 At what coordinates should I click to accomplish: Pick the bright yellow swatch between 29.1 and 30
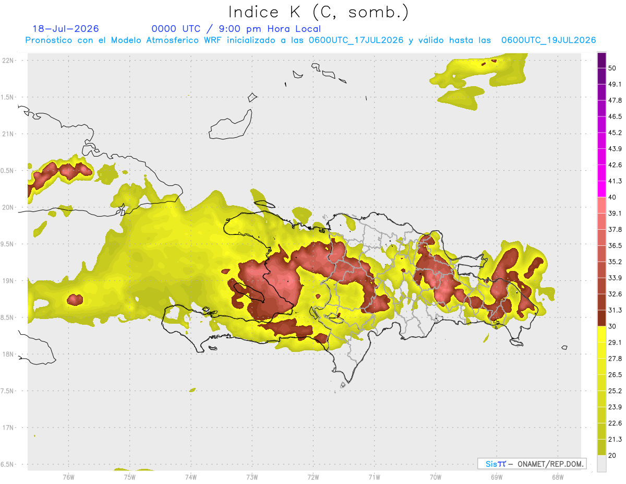pyautogui.click(x=601, y=335)
